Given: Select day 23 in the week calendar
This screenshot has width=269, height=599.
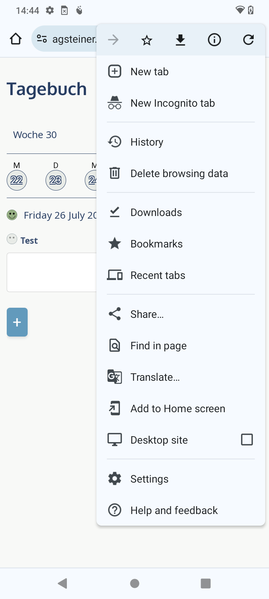Looking at the screenshot, I should (x=56, y=180).
